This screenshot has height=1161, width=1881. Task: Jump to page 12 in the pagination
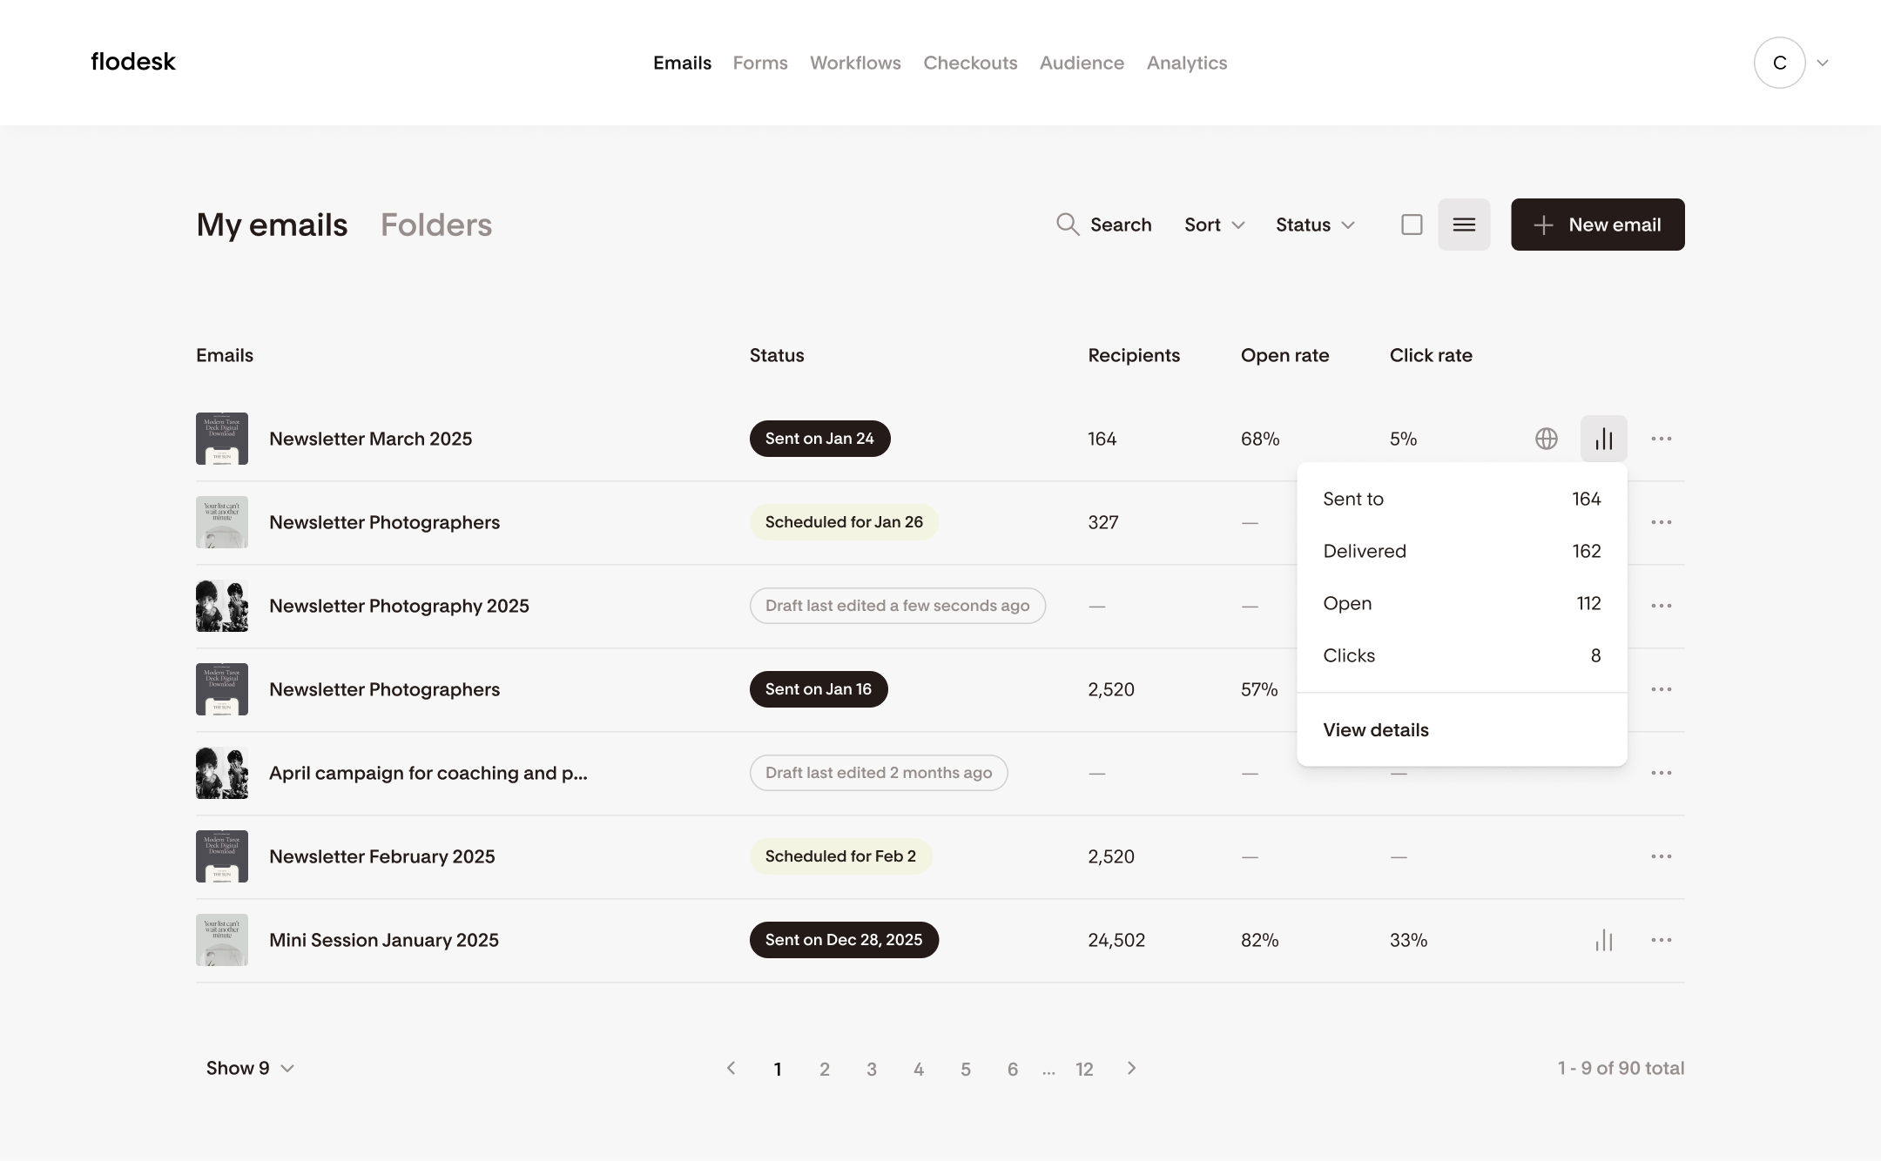click(1083, 1069)
